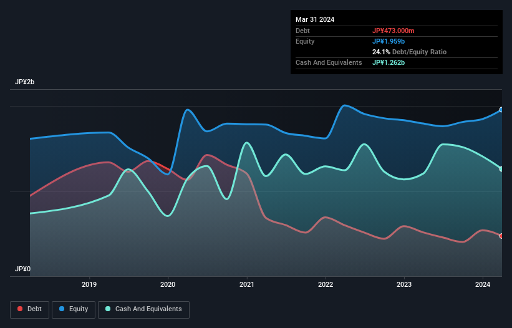512x328 pixels.
Task: Click the 24.1% Debt/Equity Ratio text
Action: (409, 52)
